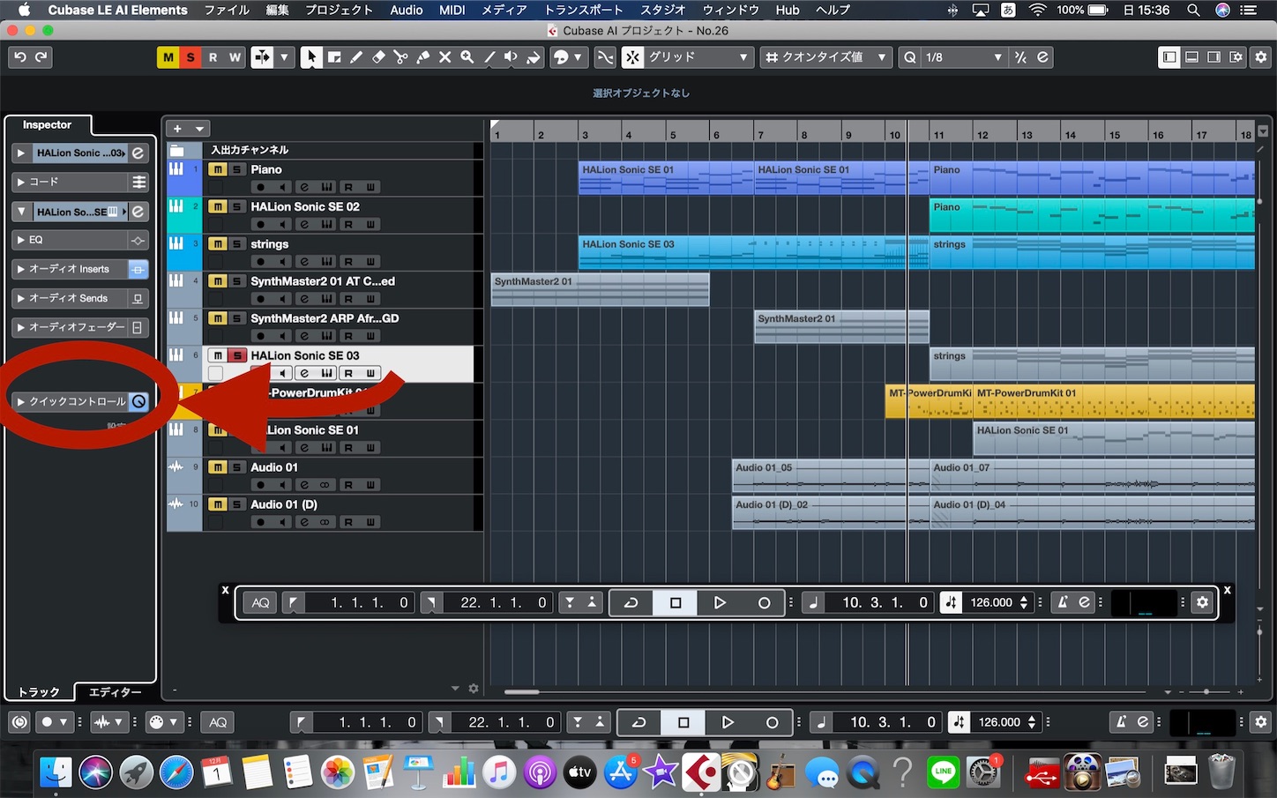The width and height of the screenshot is (1277, 798).
Task: Mute the Piano track
Action: (217, 169)
